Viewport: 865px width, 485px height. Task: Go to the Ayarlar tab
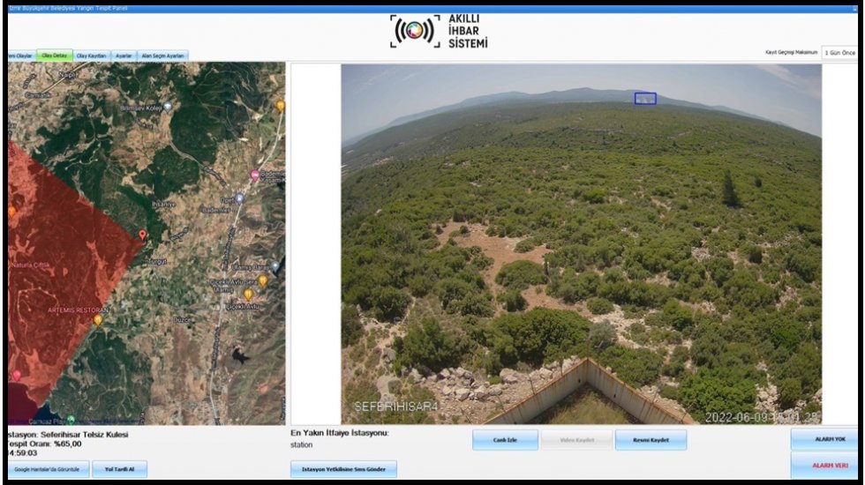pyautogui.click(x=124, y=56)
